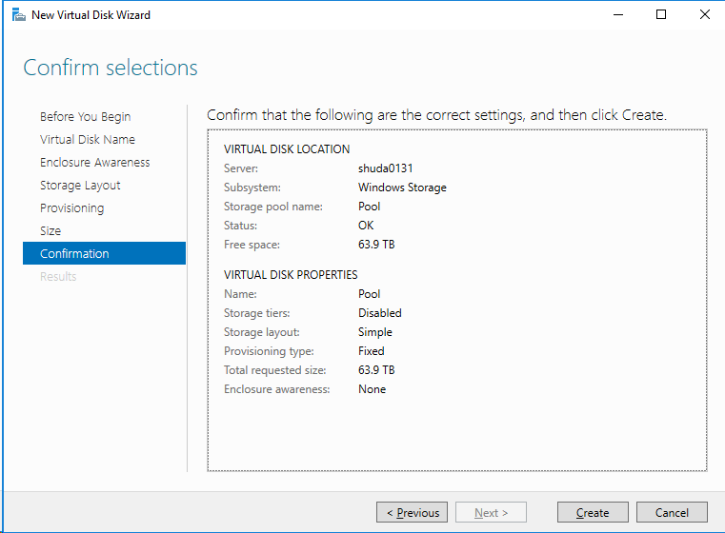The image size is (725, 533).
Task: Click the New Virtual Disk Wizard title text
Action: pyautogui.click(x=91, y=15)
